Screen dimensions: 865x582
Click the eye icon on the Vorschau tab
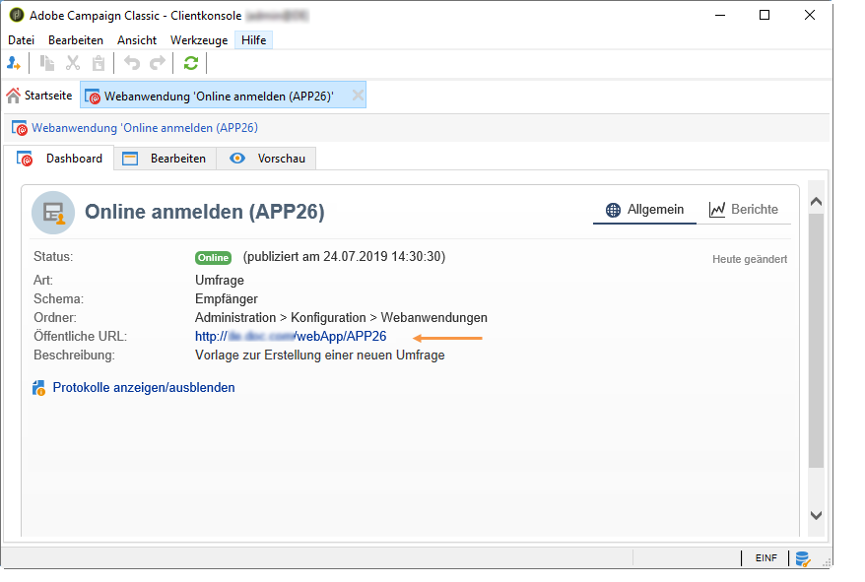[x=237, y=159]
